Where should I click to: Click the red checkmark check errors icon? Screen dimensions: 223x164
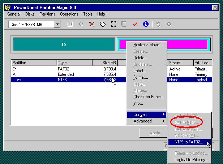[135, 24]
